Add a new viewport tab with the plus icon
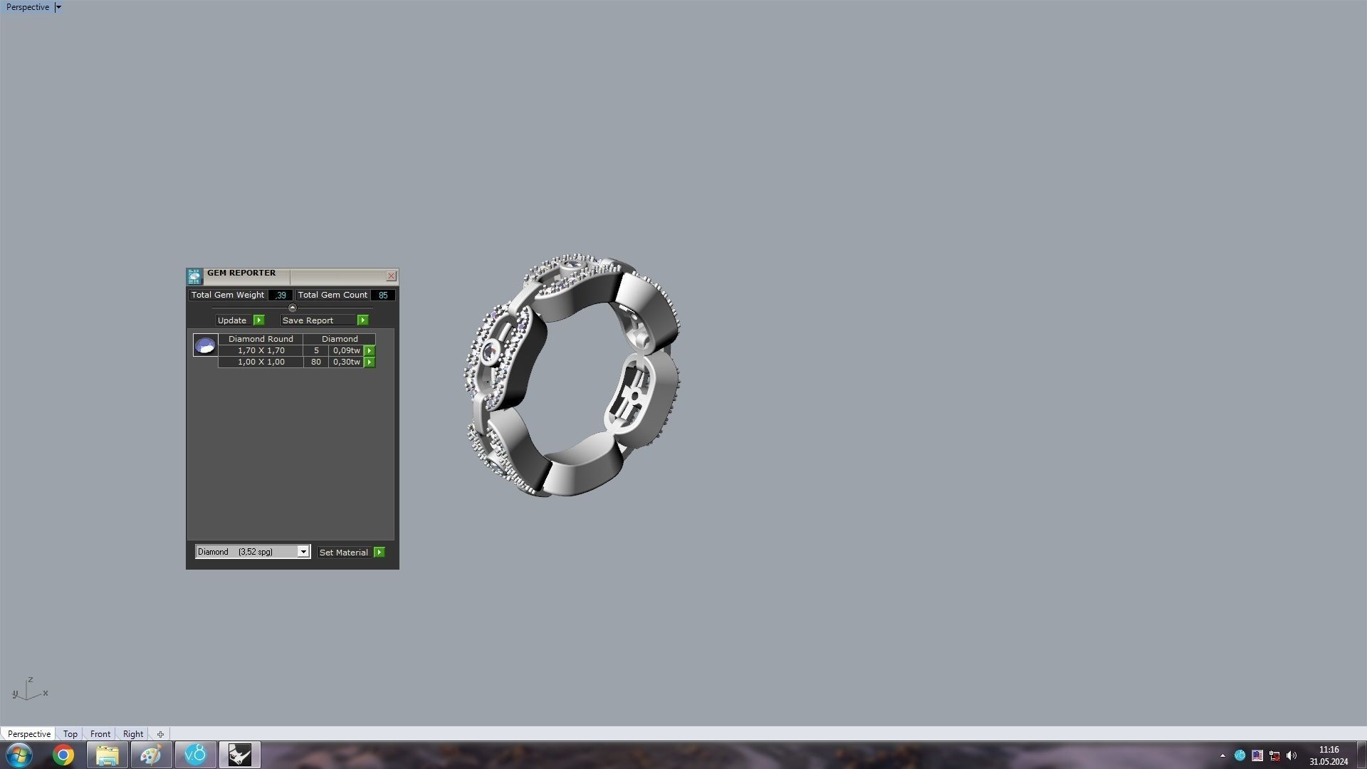 tap(160, 734)
